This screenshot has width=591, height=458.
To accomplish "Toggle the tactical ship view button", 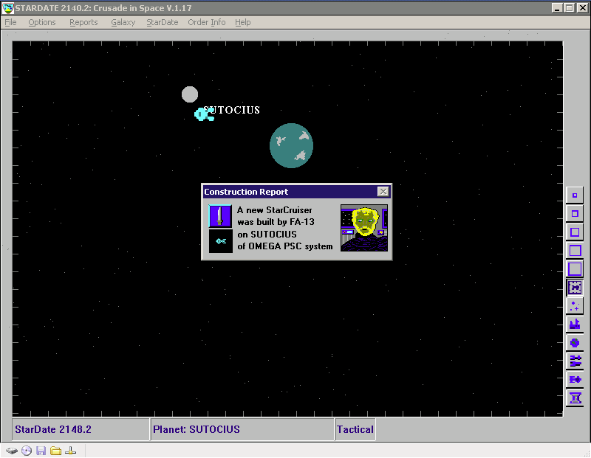I will click(575, 288).
